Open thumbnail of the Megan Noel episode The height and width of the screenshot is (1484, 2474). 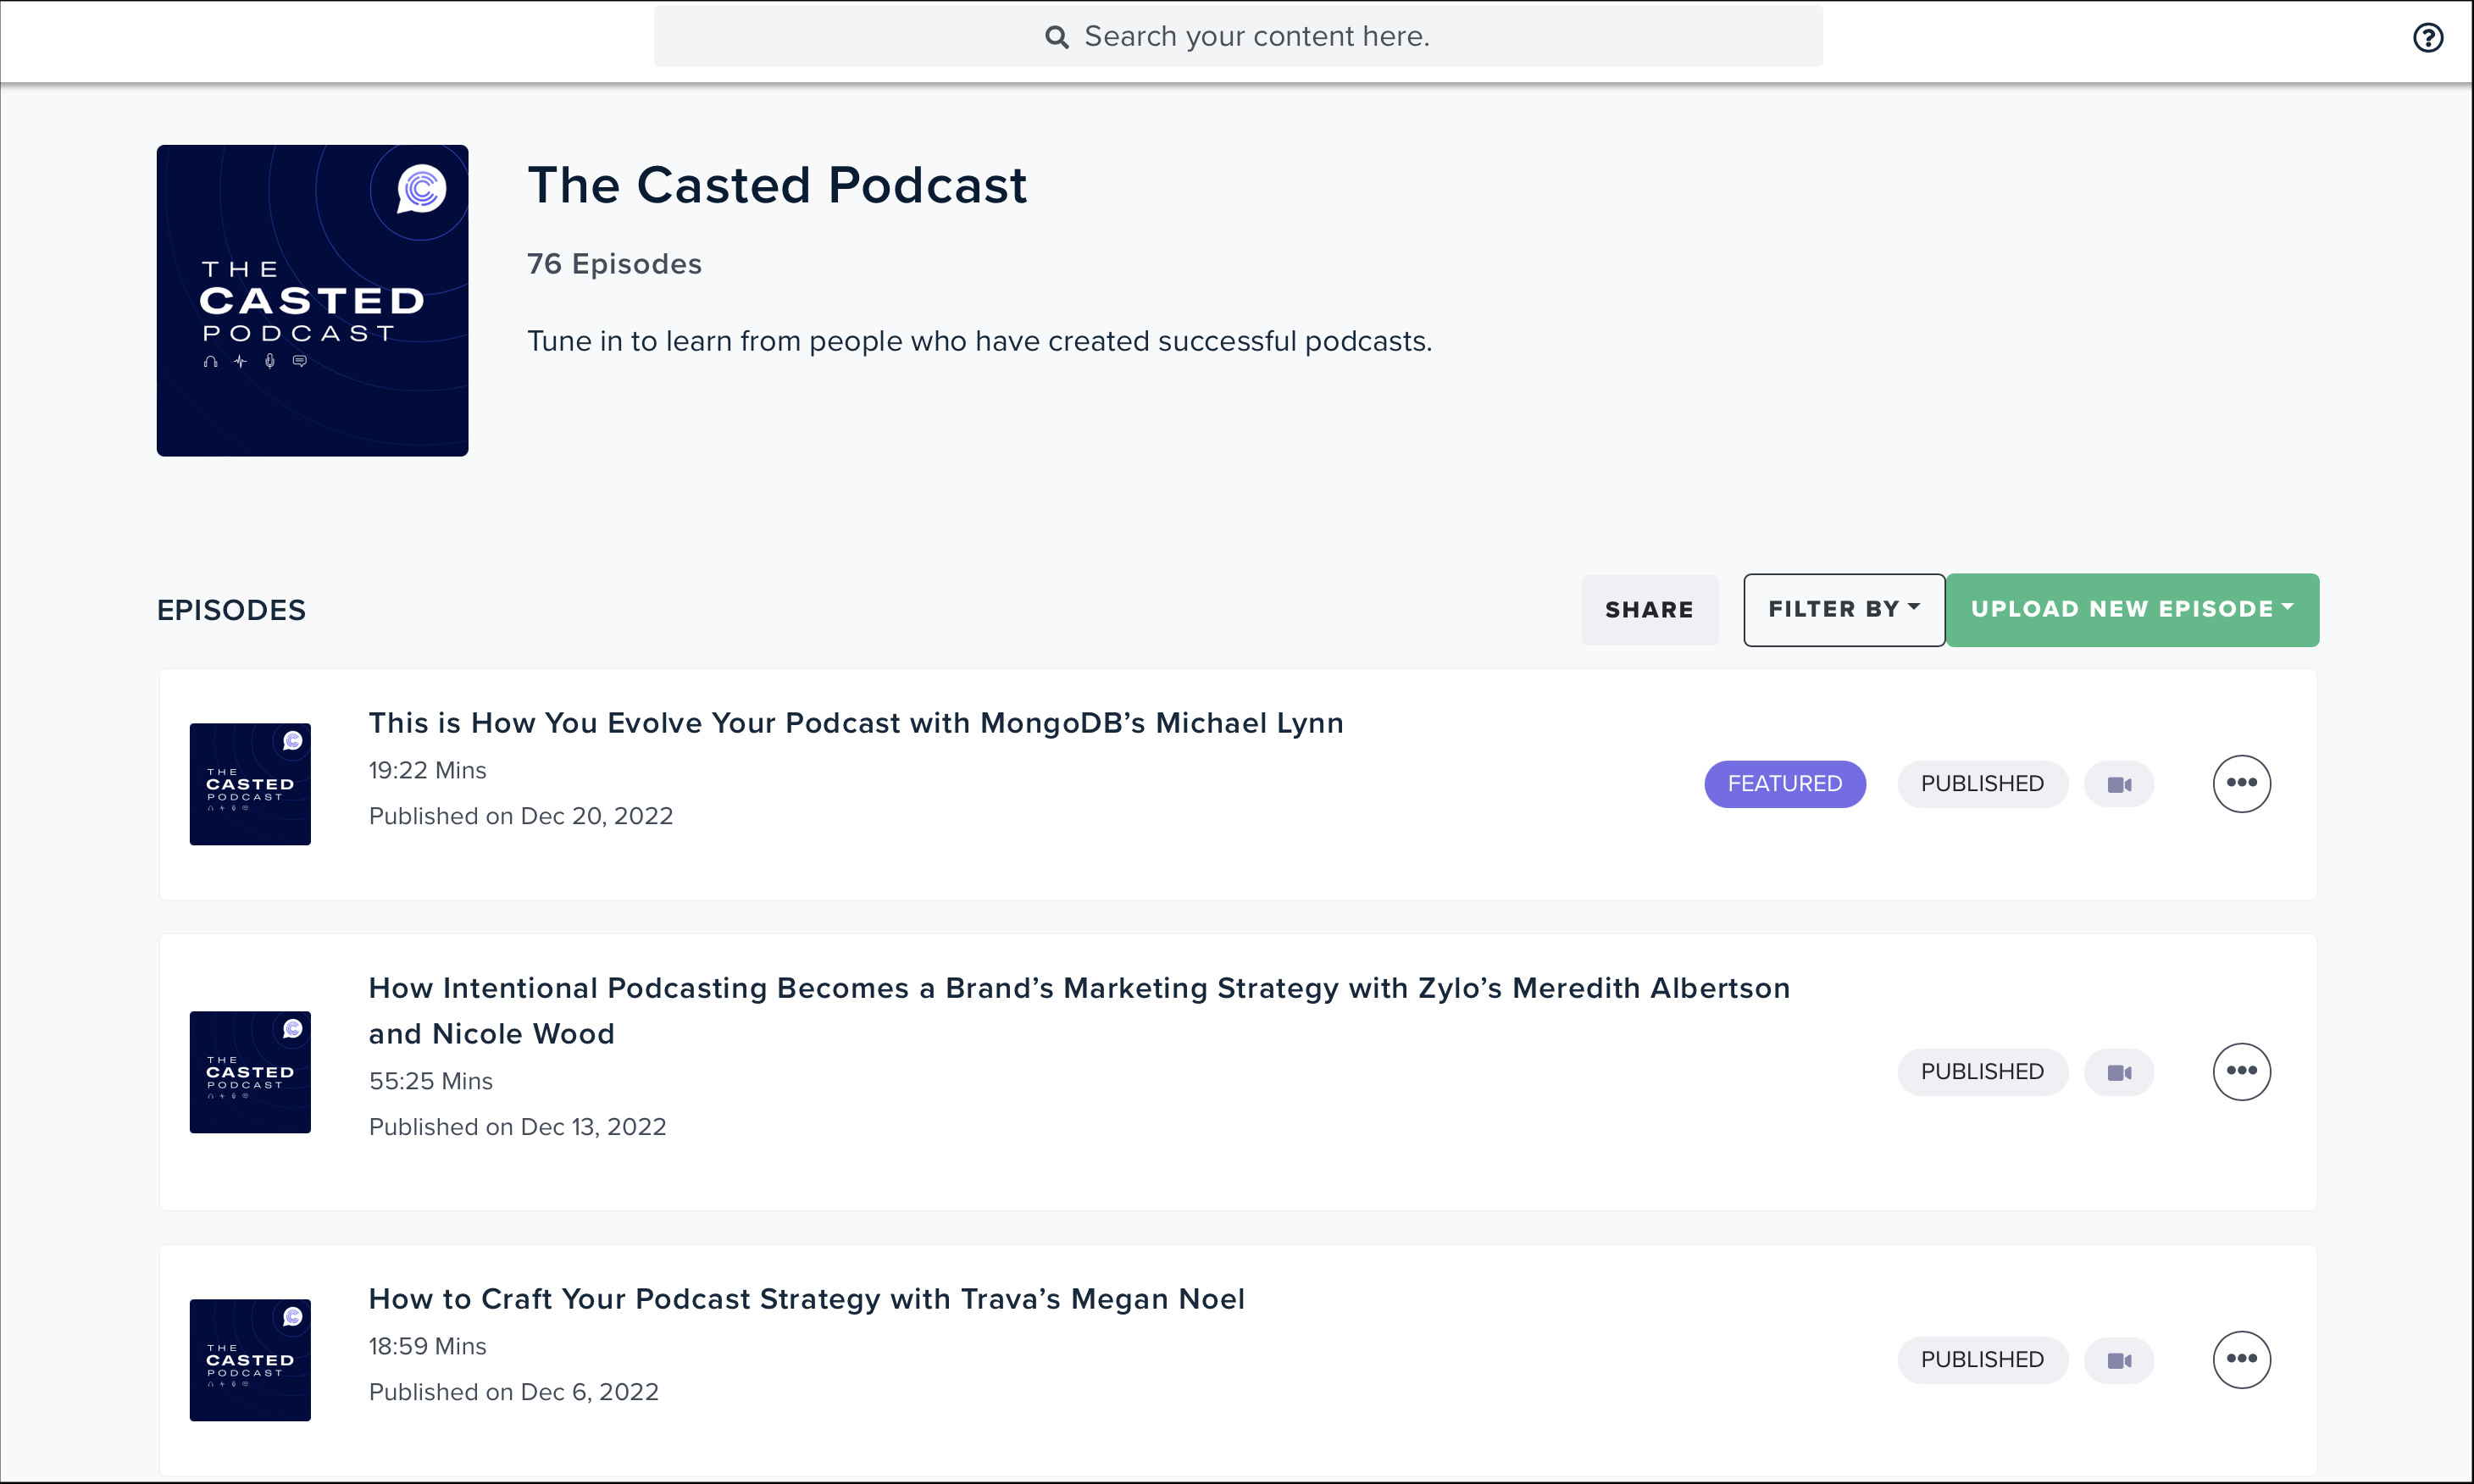(250, 1360)
